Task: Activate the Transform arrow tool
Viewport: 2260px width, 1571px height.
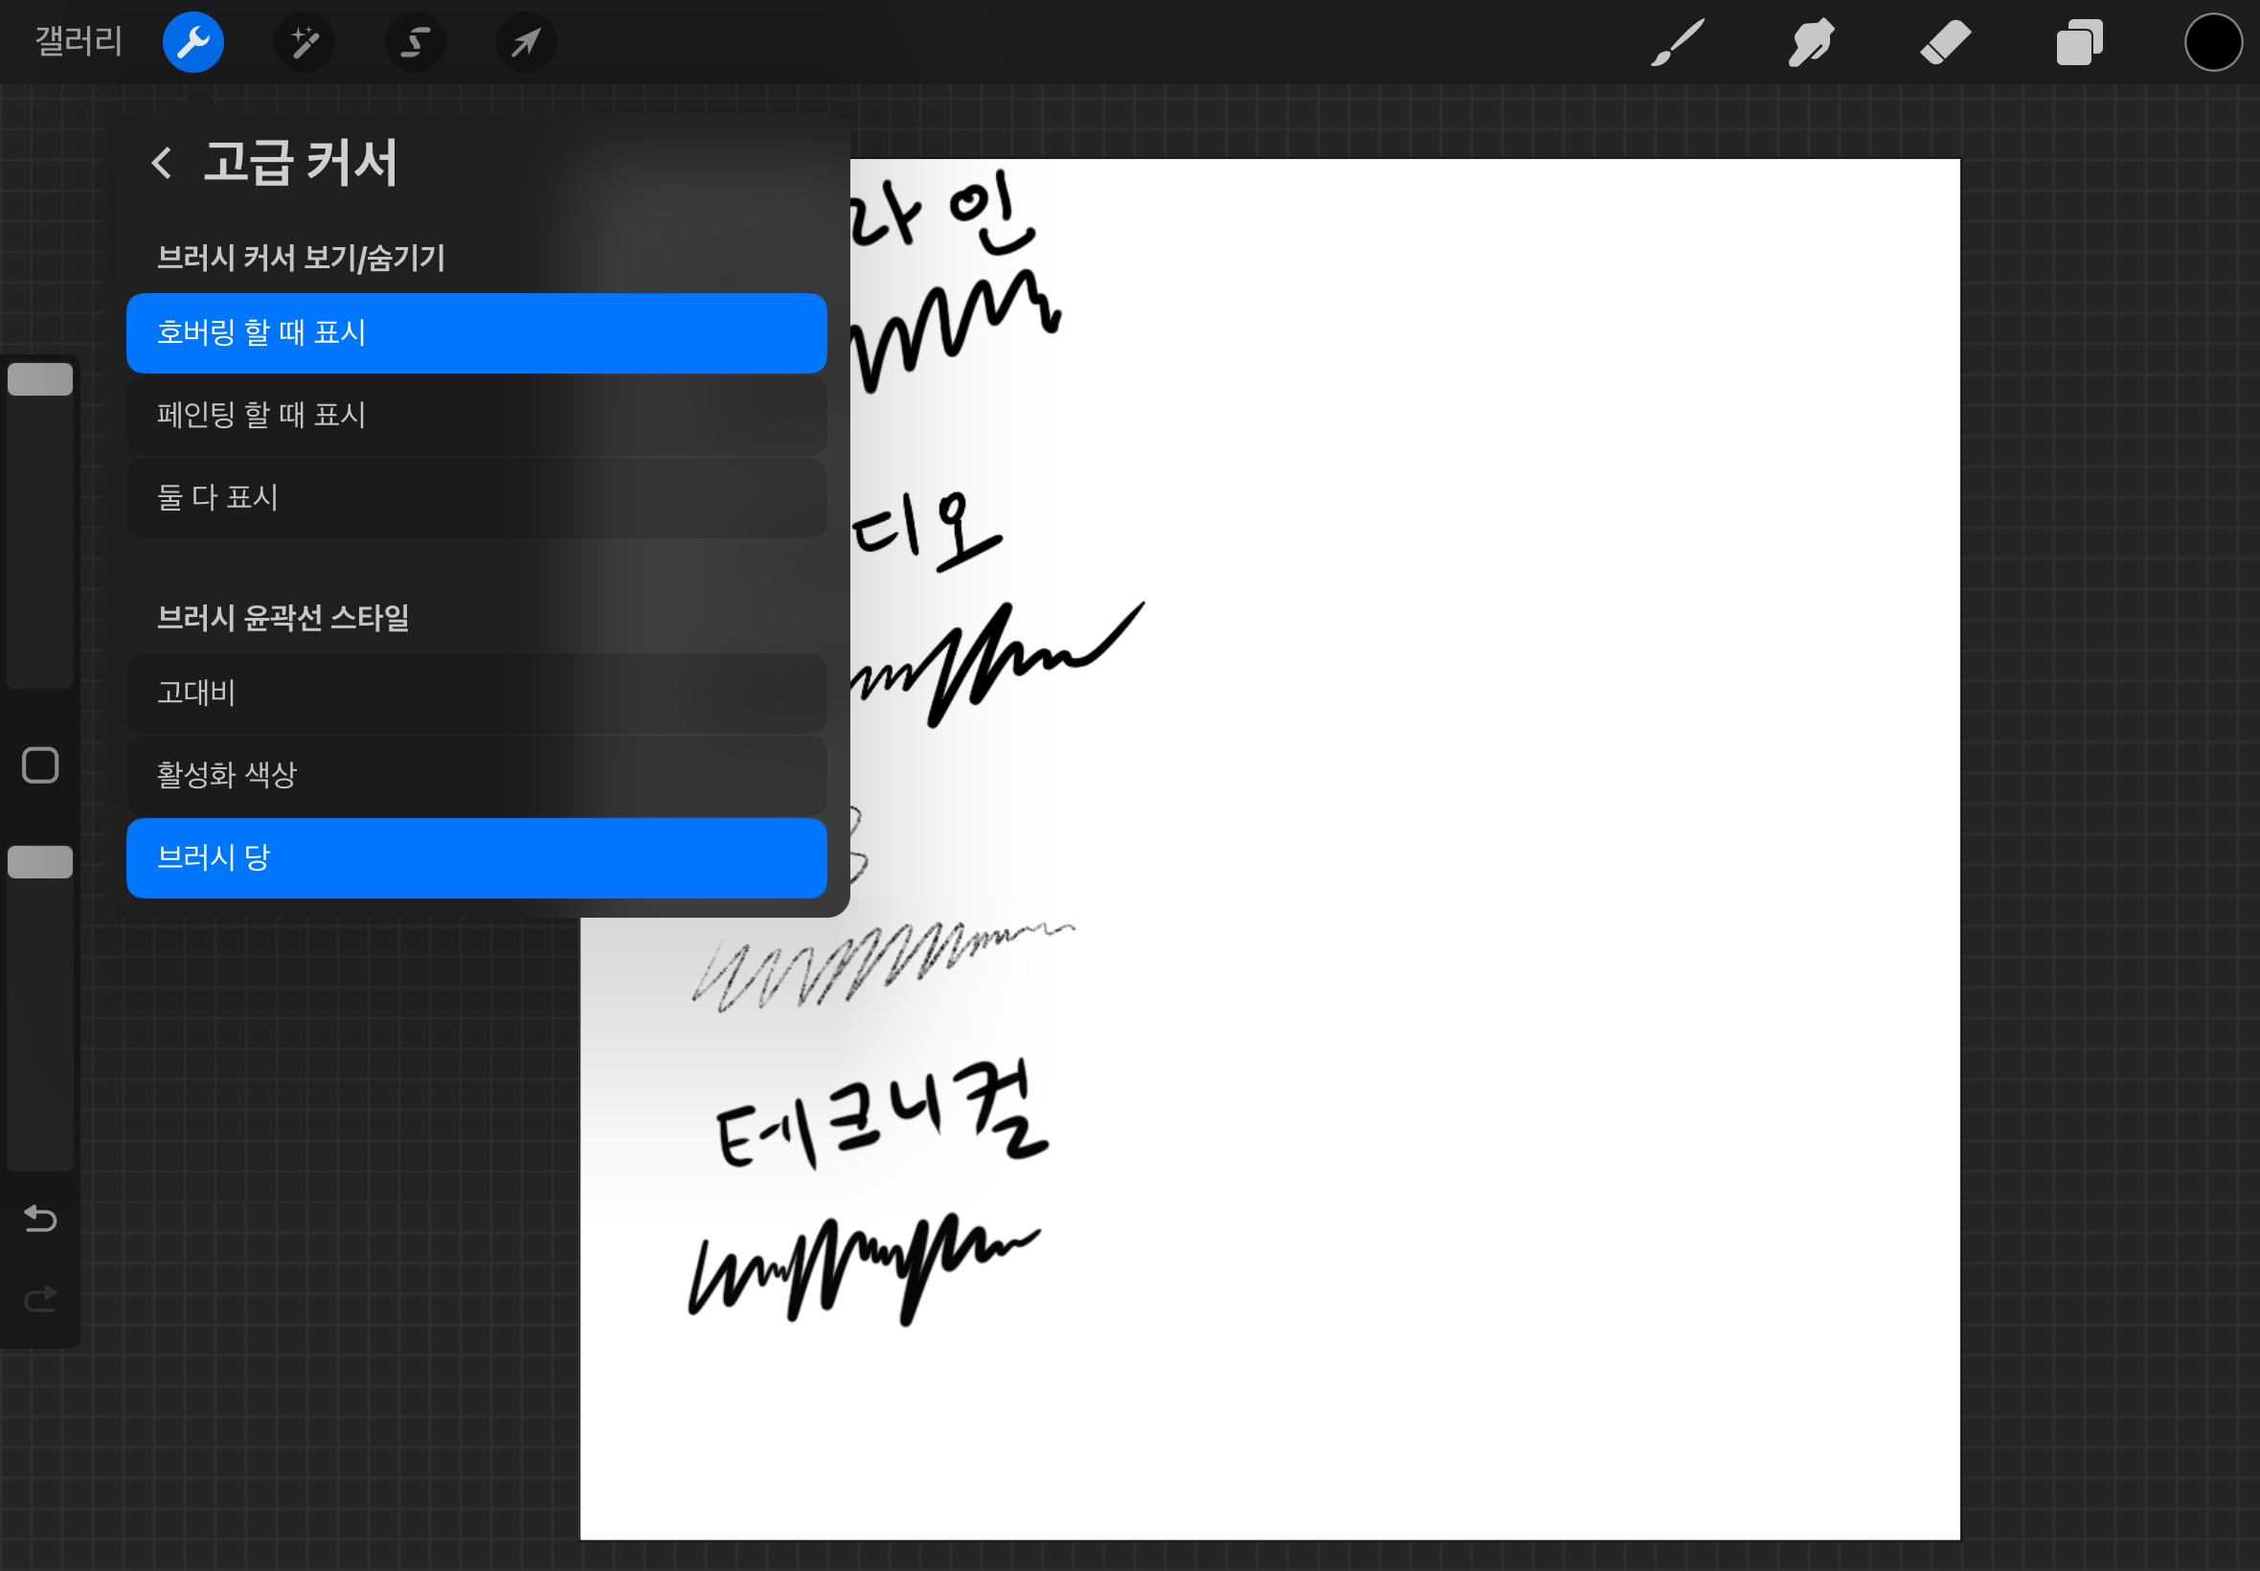Action: [527, 42]
